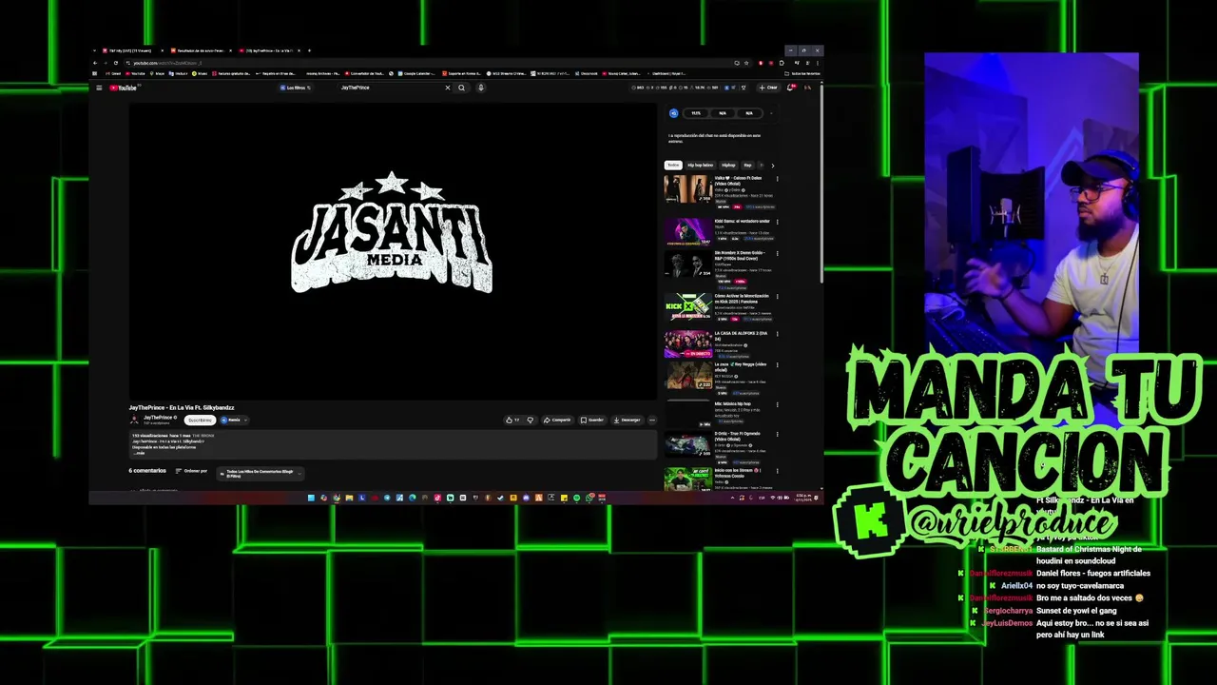The width and height of the screenshot is (1217, 685).
Task: Switch to the 'Resultados de...' browser tab
Action: coord(199,50)
